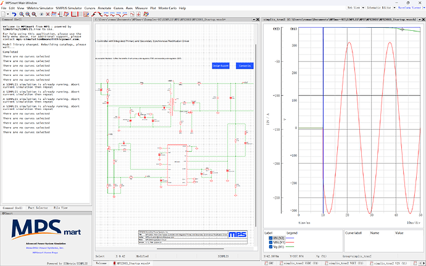Open the Web View dropdown arrow

(363, 8)
